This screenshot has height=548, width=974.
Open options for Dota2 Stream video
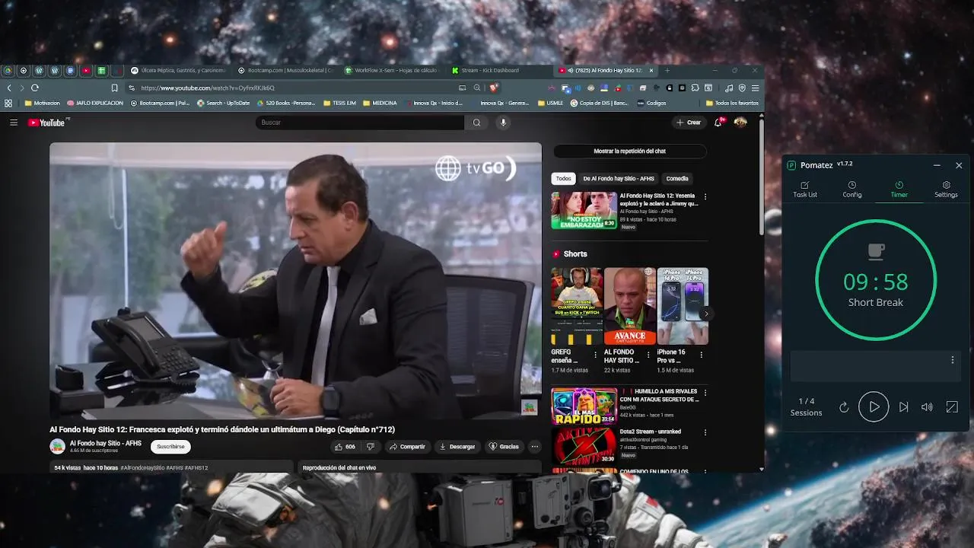[705, 432]
